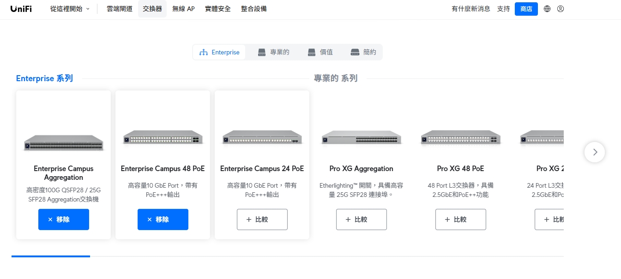Add Pro XG Aggregation to comparison
This screenshot has height=279, width=621.
(362, 220)
